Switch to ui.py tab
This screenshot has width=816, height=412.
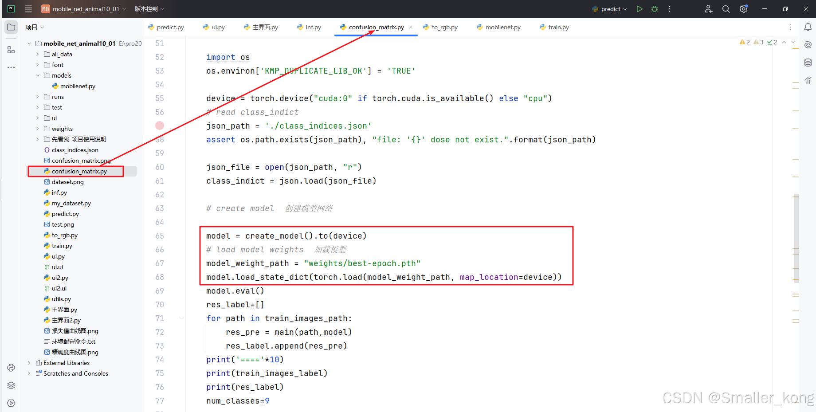point(214,27)
